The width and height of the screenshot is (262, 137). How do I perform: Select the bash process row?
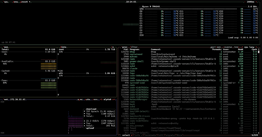point(189,104)
